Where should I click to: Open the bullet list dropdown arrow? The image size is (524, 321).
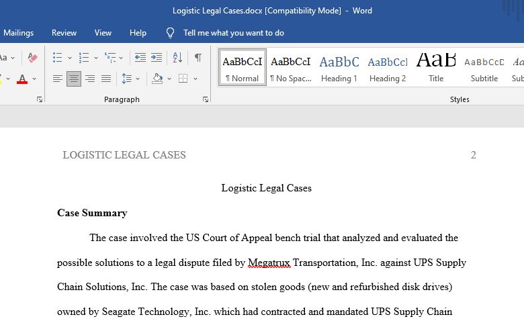coord(69,58)
